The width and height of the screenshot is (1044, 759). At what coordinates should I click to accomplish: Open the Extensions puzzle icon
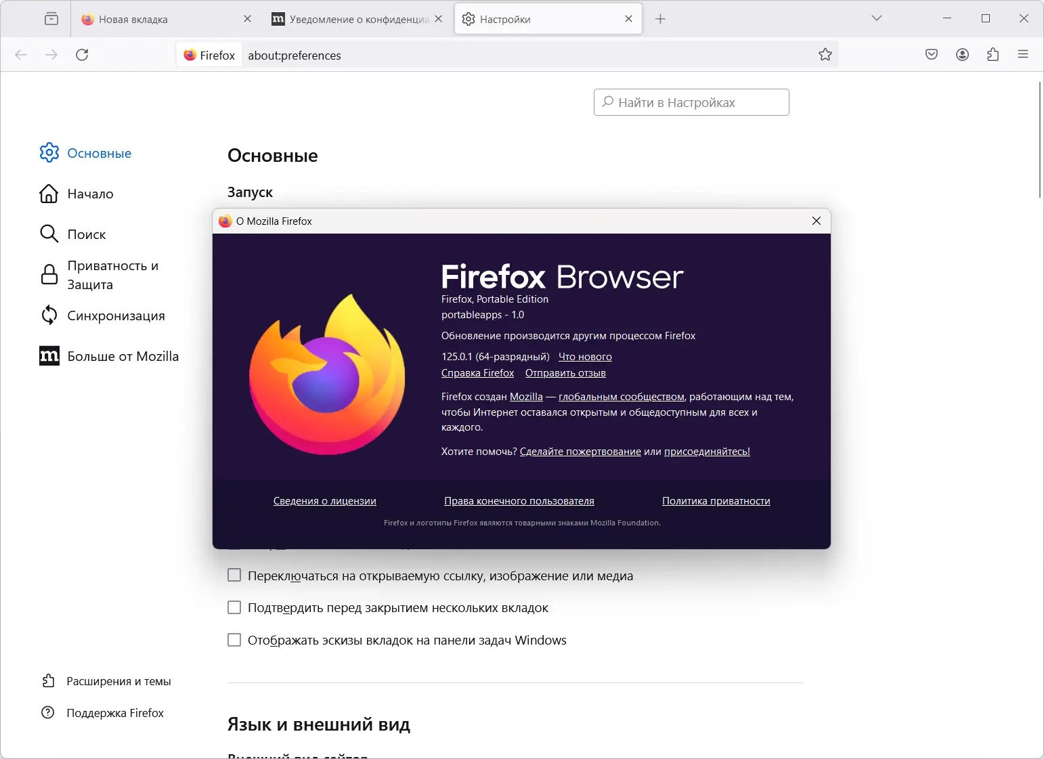(993, 55)
